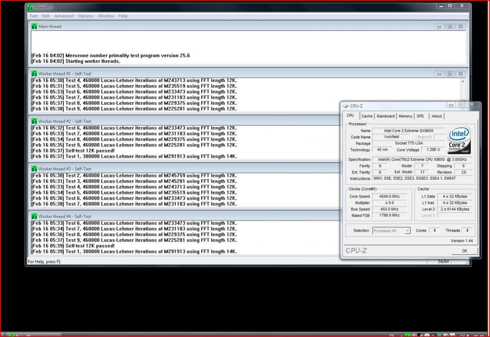The image size is (490, 337).
Task: Click the Version 1.44 label in CPU-Z
Action: (x=461, y=240)
